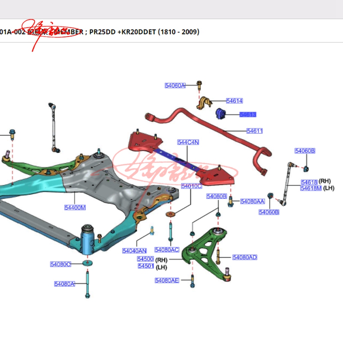Click the 54400M crossmember label
This screenshot has height=343, width=343.
coord(75,208)
